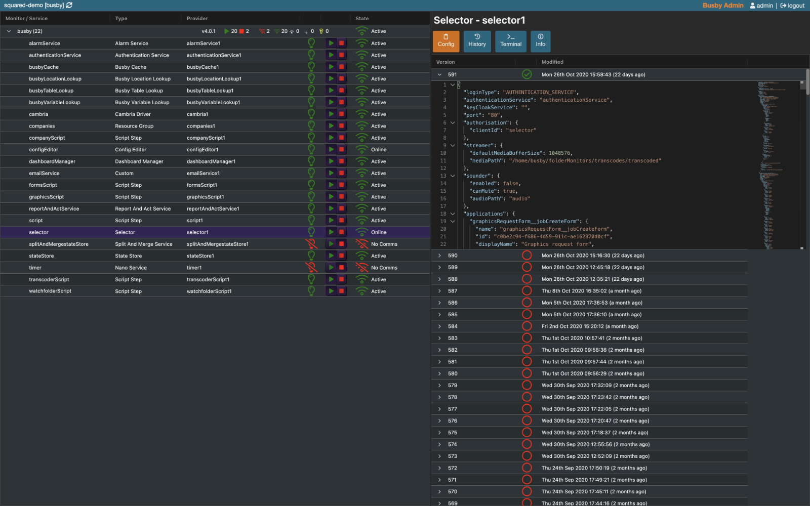
Task: Click the lightbulb icon for transcoderScript
Action: click(311, 279)
